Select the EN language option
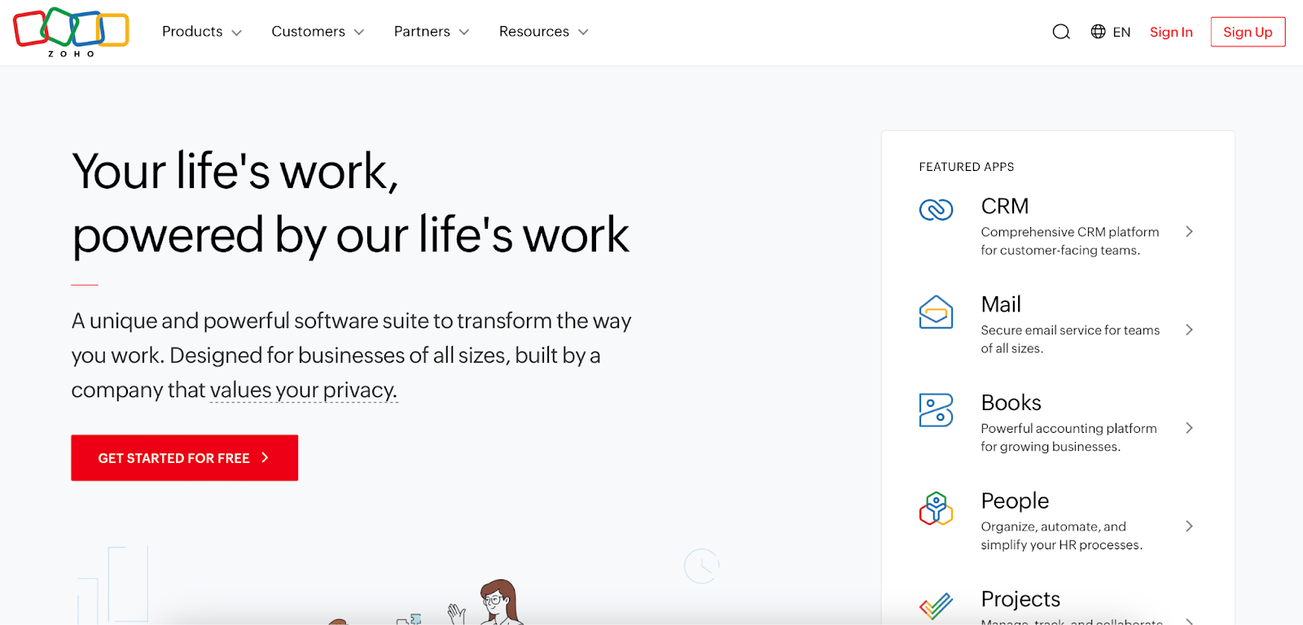The width and height of the screenshot is (1303, 625). pyautogui.click(x=1121, y=33)
